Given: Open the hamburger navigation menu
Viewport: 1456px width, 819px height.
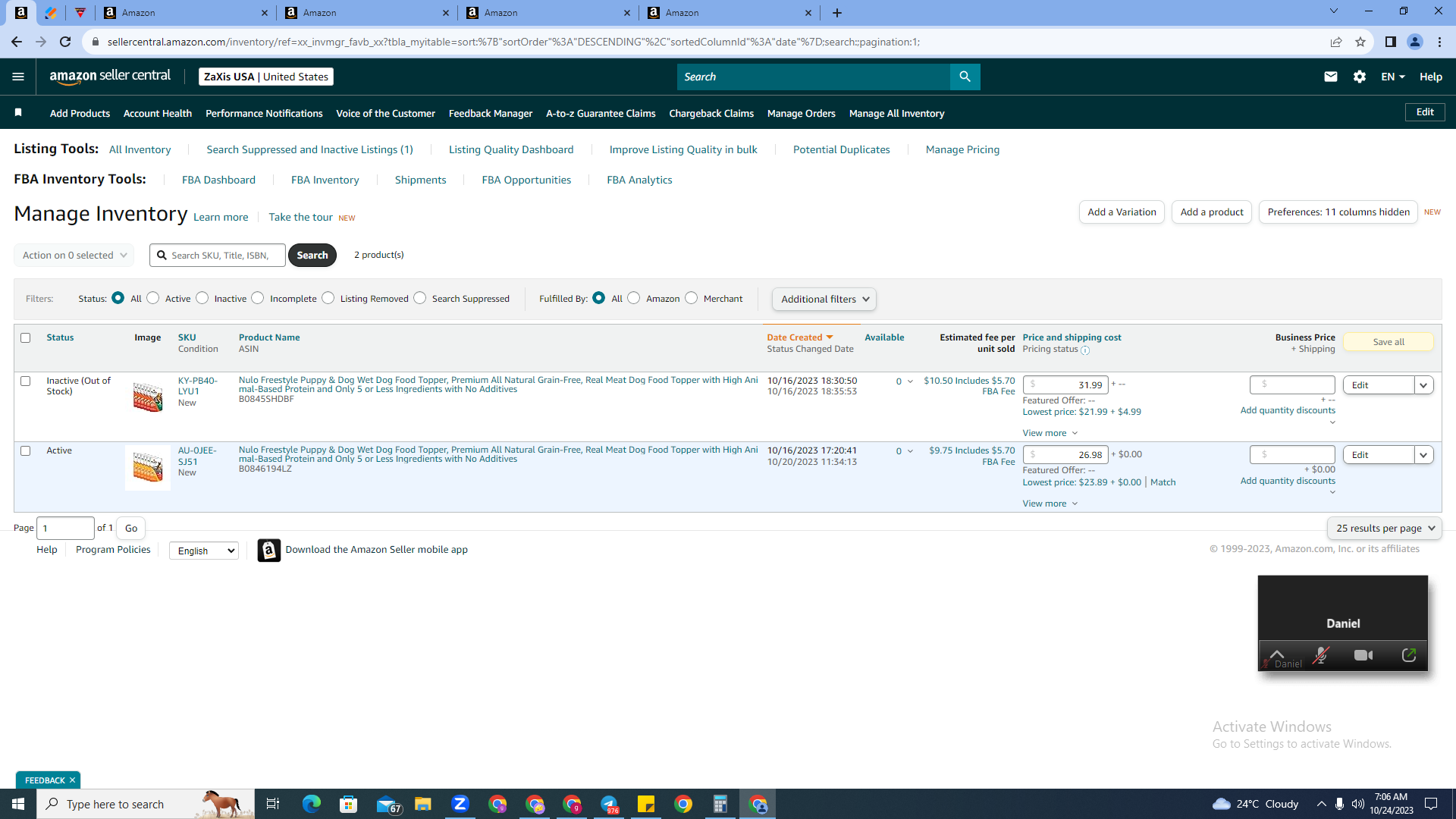Looking at the screenshot, I should point(18,77).
